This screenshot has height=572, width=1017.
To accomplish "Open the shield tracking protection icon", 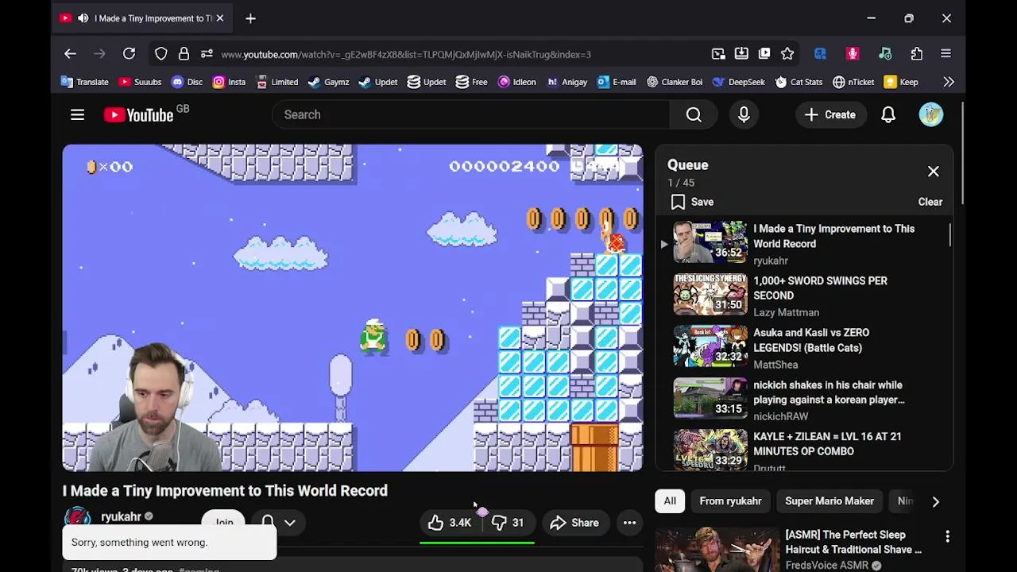I will click(161, 54).
